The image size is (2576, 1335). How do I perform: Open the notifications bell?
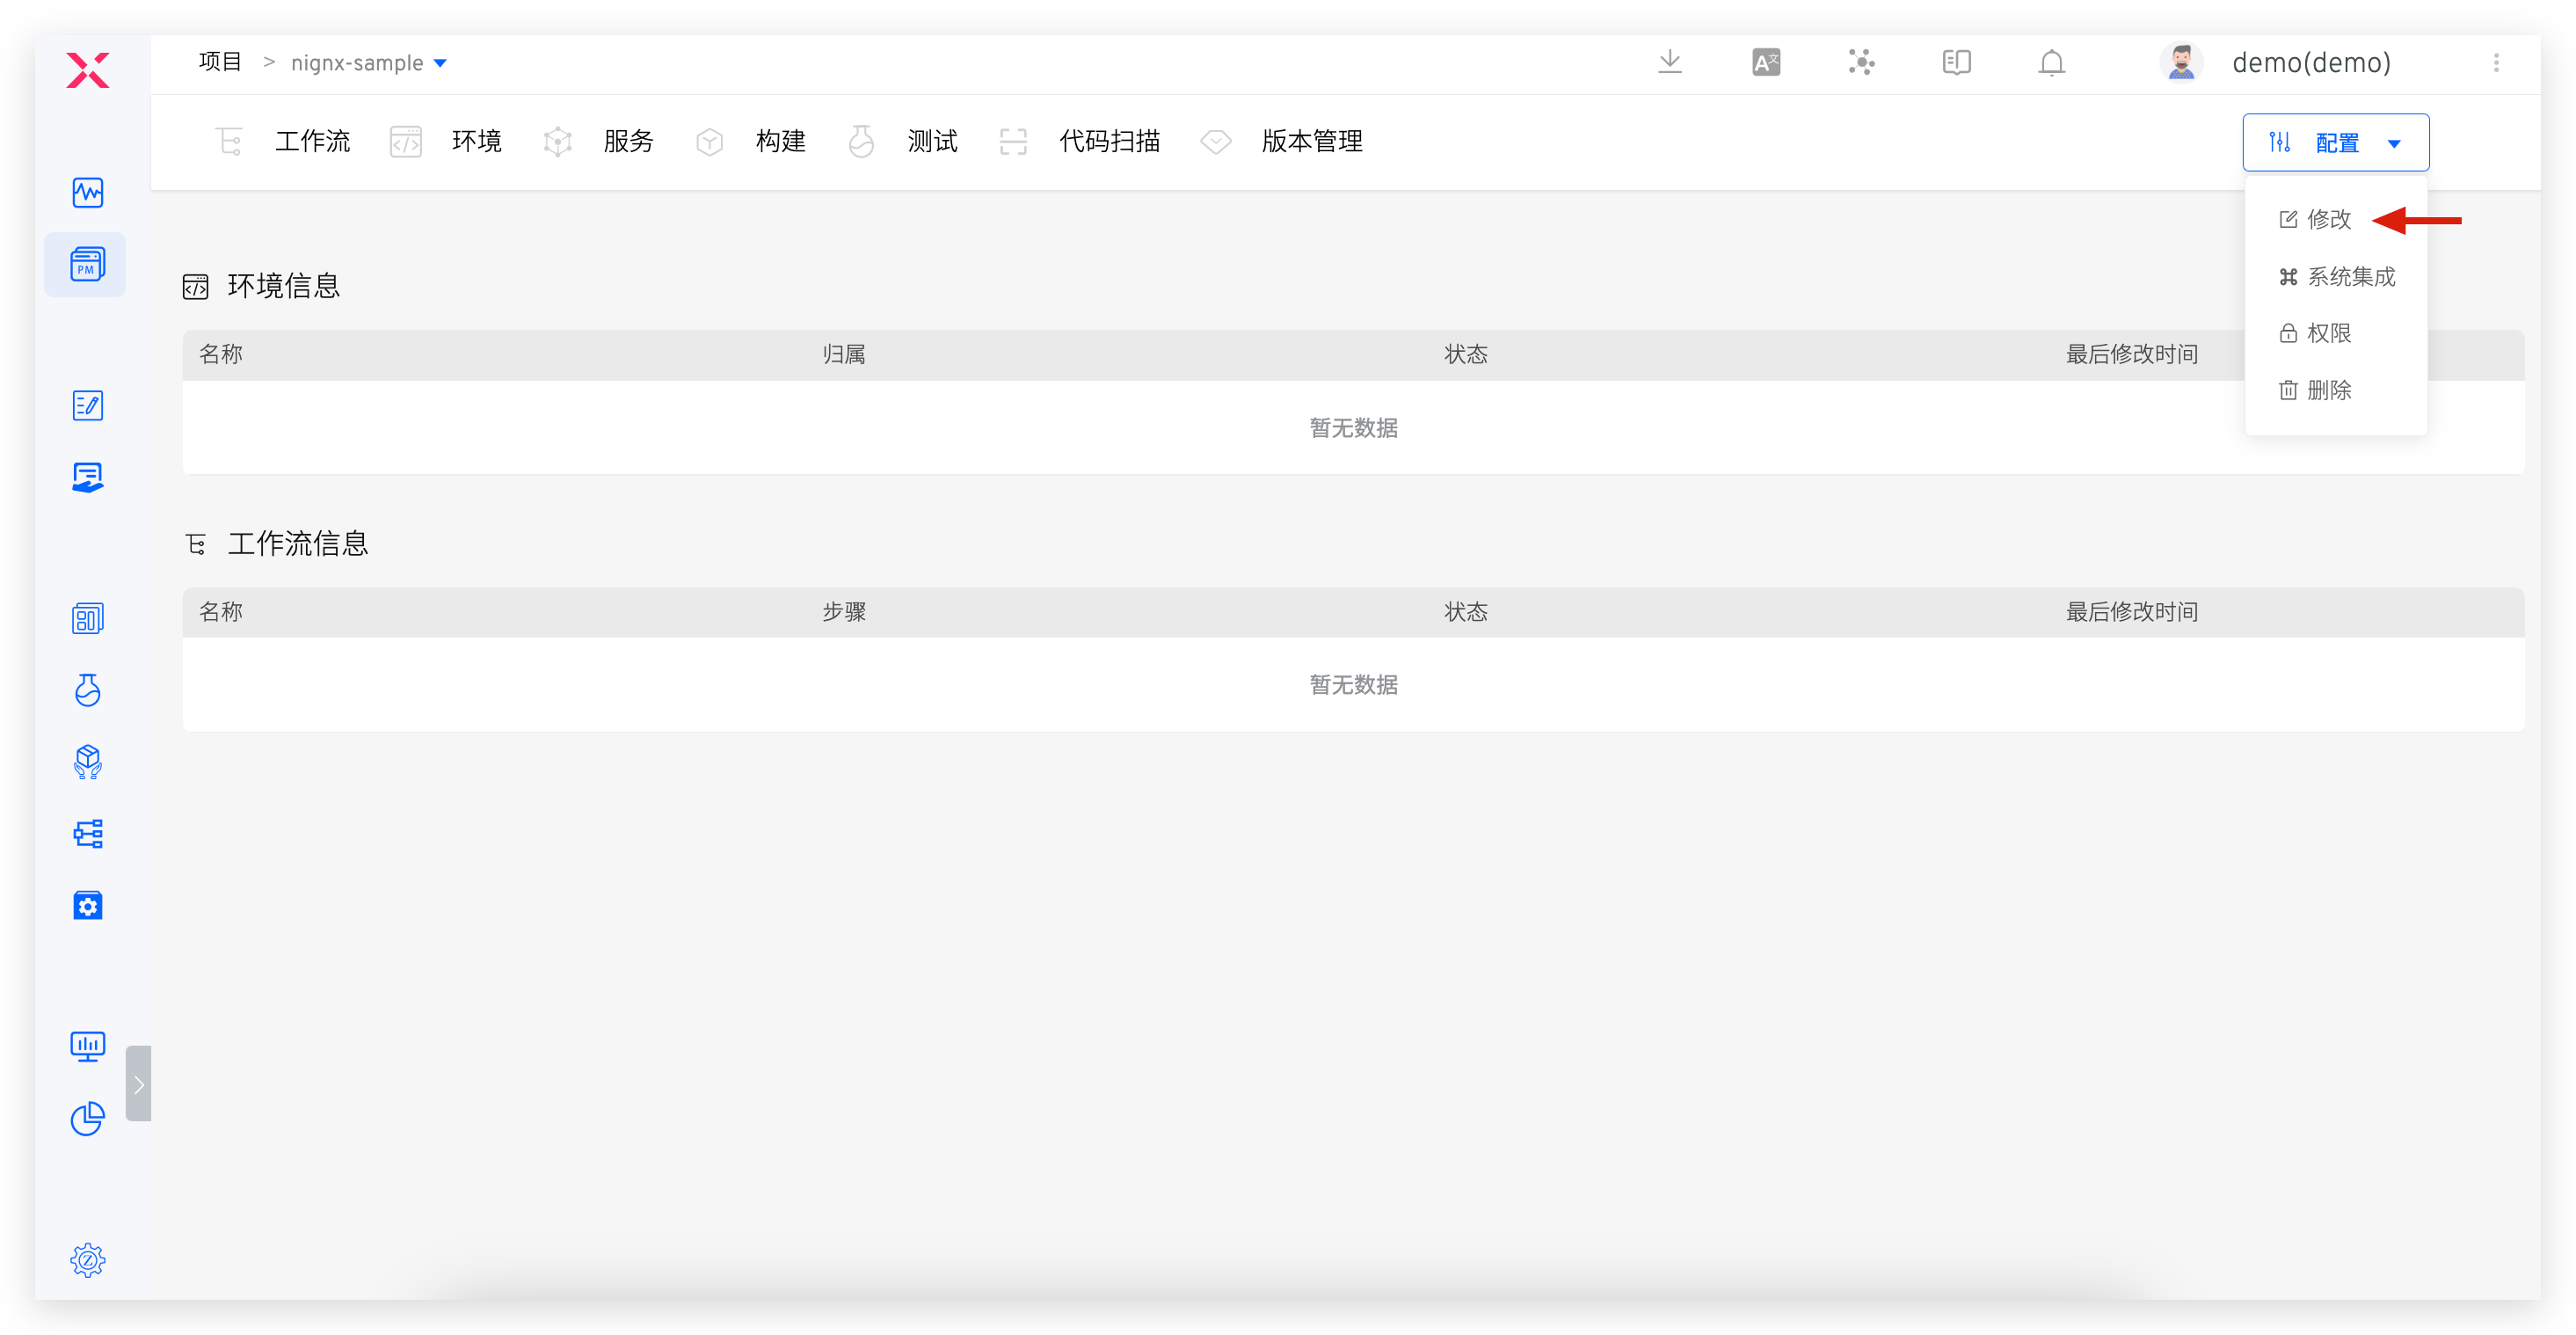coord(2051,62)
